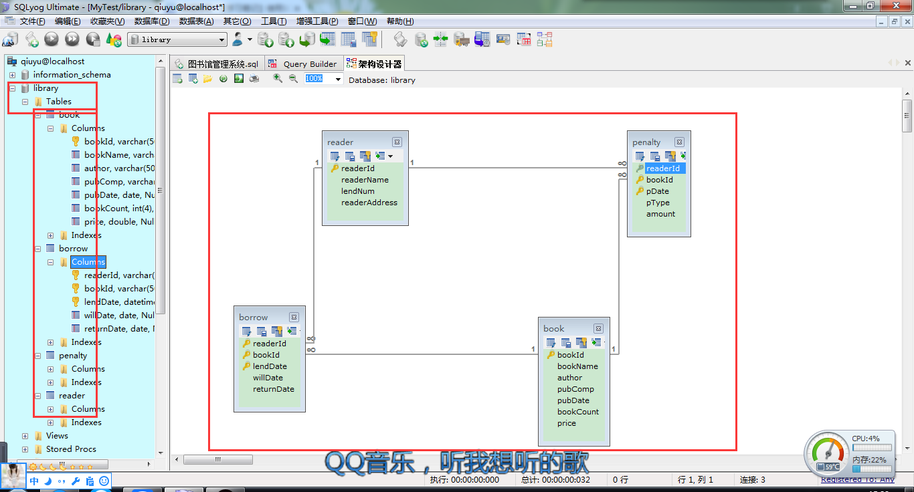Click alter table icon in penalty box

point(640,156)
